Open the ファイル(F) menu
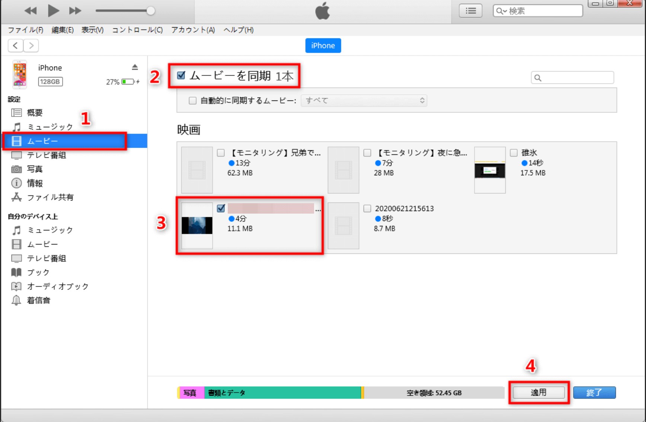This screenshot has height=422, width=646. [25, 30]
